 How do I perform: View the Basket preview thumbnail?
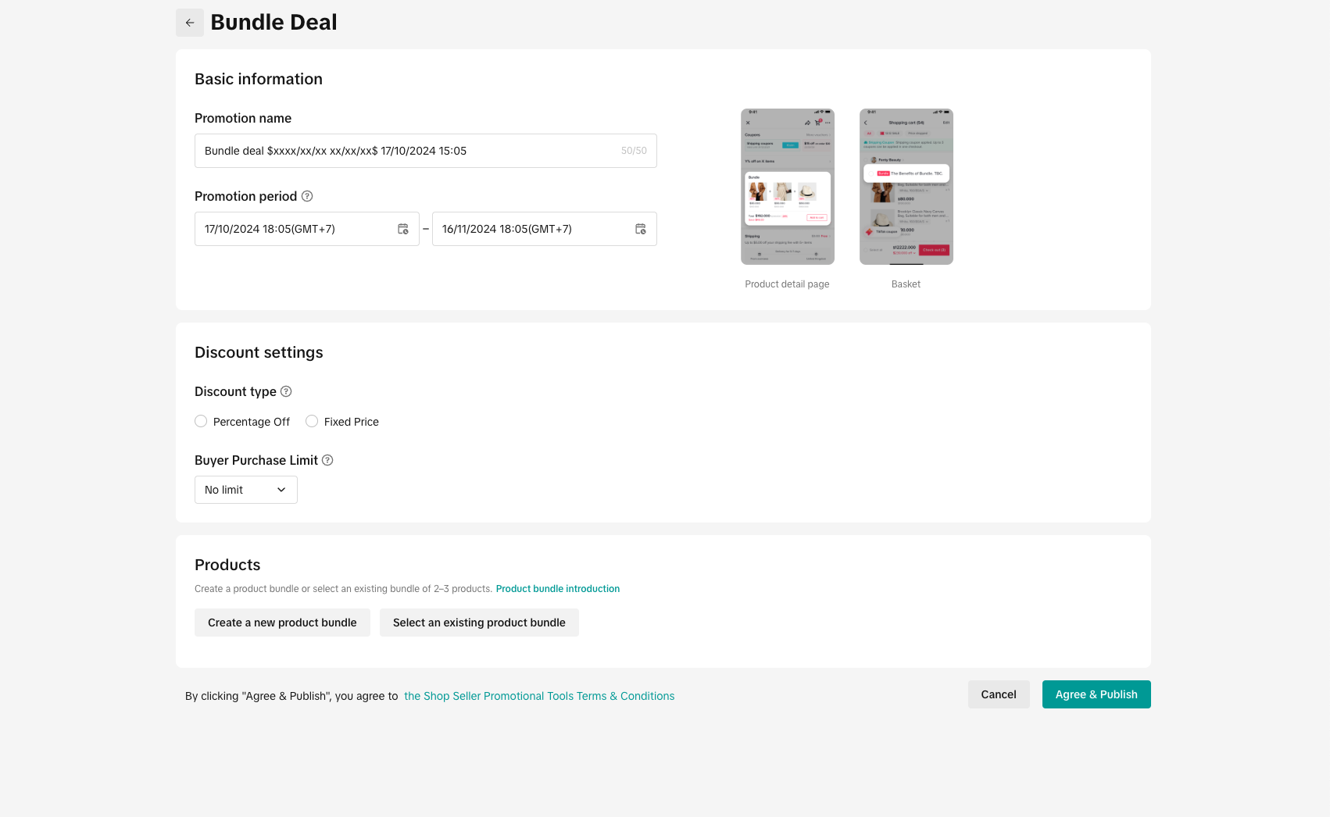coord(906,187)
